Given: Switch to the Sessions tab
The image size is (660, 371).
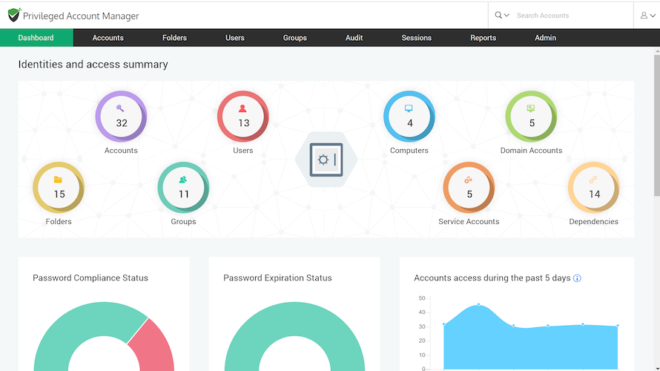Looking at the screenshot, I should pos(416,38).
